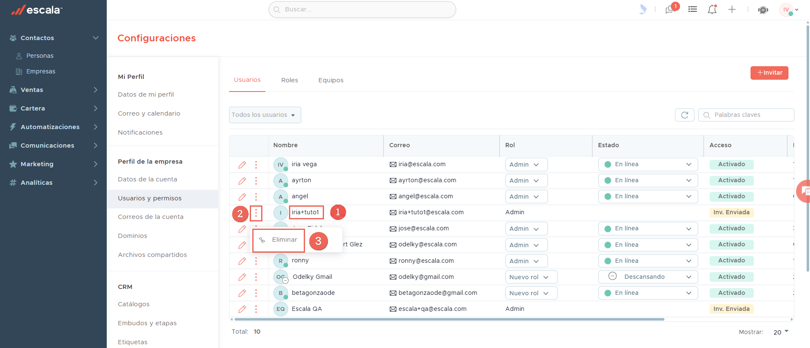
Task: Open Notificaciones settings
Action: (x=140, y=132)
